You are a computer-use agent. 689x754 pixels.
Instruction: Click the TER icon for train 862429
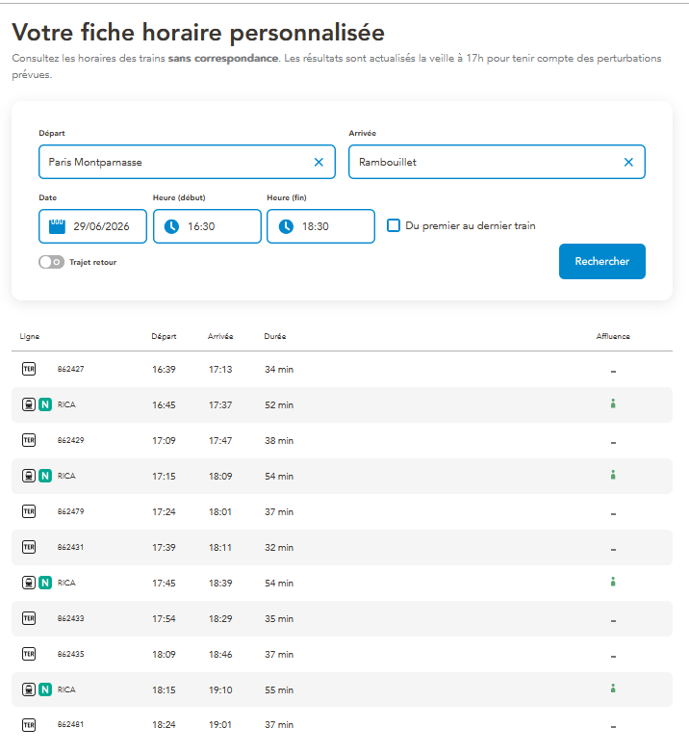[29, 440]
